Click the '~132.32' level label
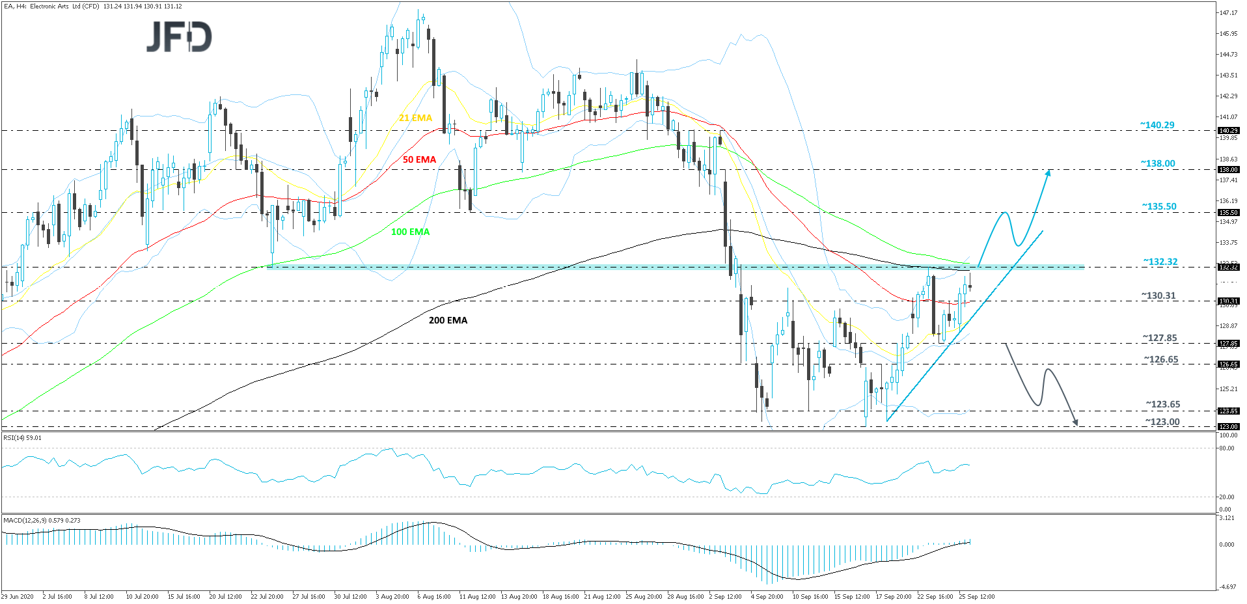The width and height of the screenshot is (1247, 604). [x=1160, y=262]
